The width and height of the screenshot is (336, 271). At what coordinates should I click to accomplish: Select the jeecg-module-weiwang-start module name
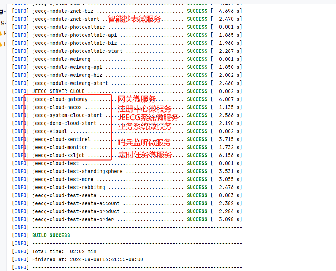point(70,83)
